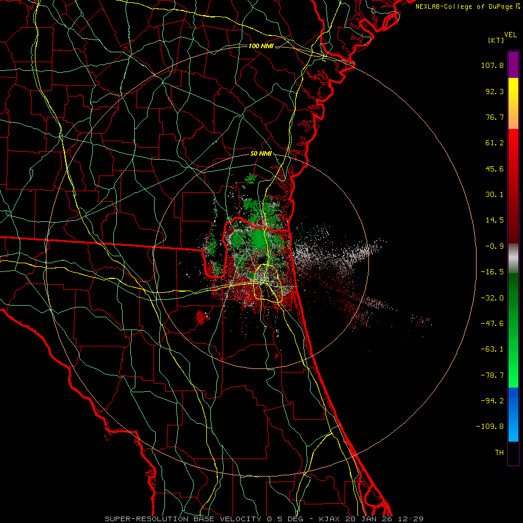The height and width of the screenshot is (523, 523).
Task: Click the [KT] units label
Action: click(x=496, y=40)
